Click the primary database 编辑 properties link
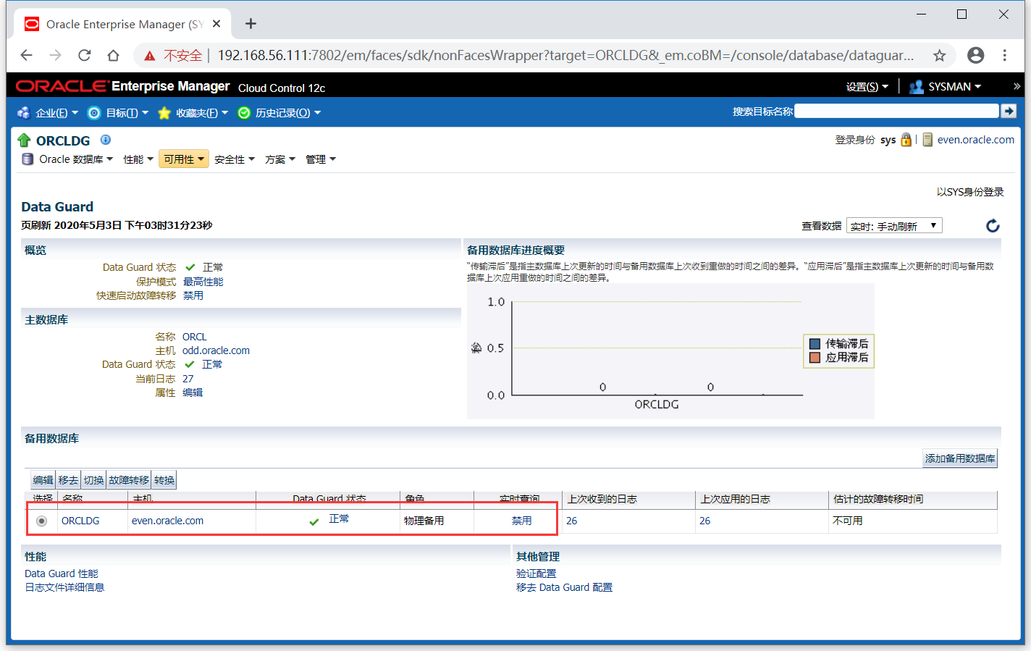The height and width of the screenshot is (651, 1031). point(193,392)
